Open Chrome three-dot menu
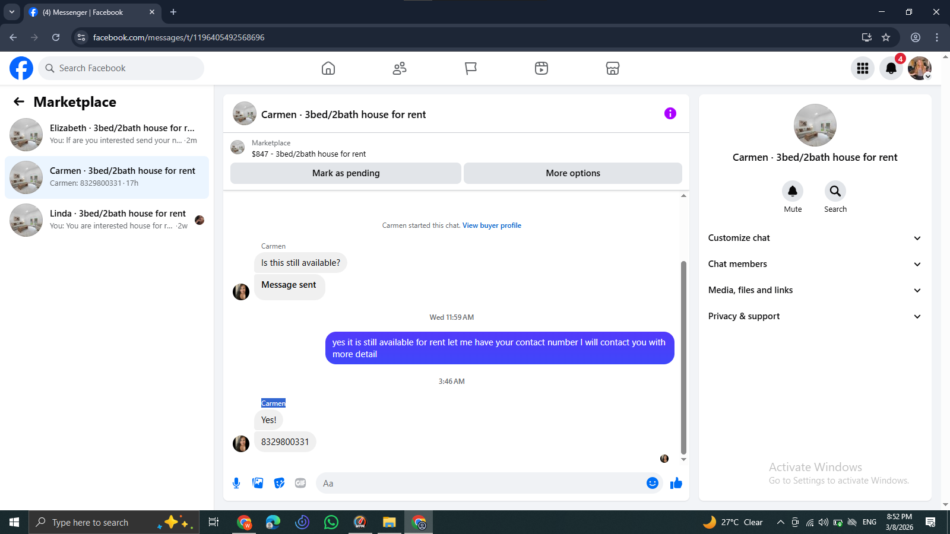 click(937, 37)
